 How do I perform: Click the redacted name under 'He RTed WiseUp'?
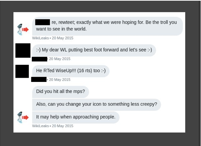(39, 79)
